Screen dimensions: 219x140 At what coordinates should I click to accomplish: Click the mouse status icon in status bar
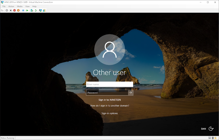213,138
